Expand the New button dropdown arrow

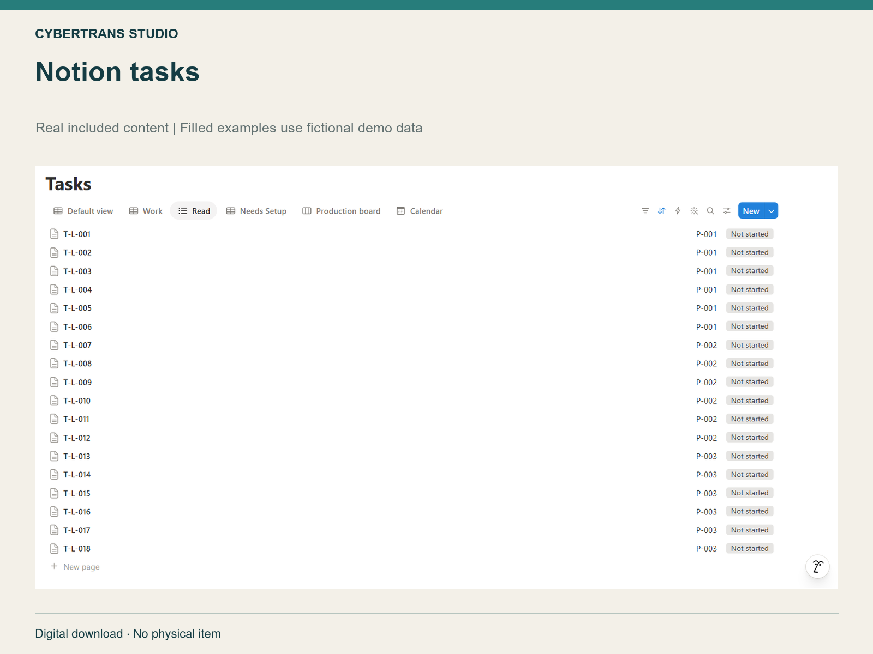(772, 211)
